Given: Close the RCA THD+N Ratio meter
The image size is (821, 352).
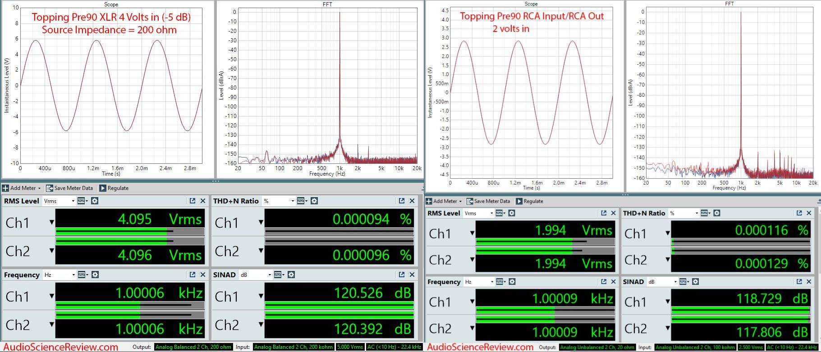Looking at the screenshot, I should pos(809,213).
